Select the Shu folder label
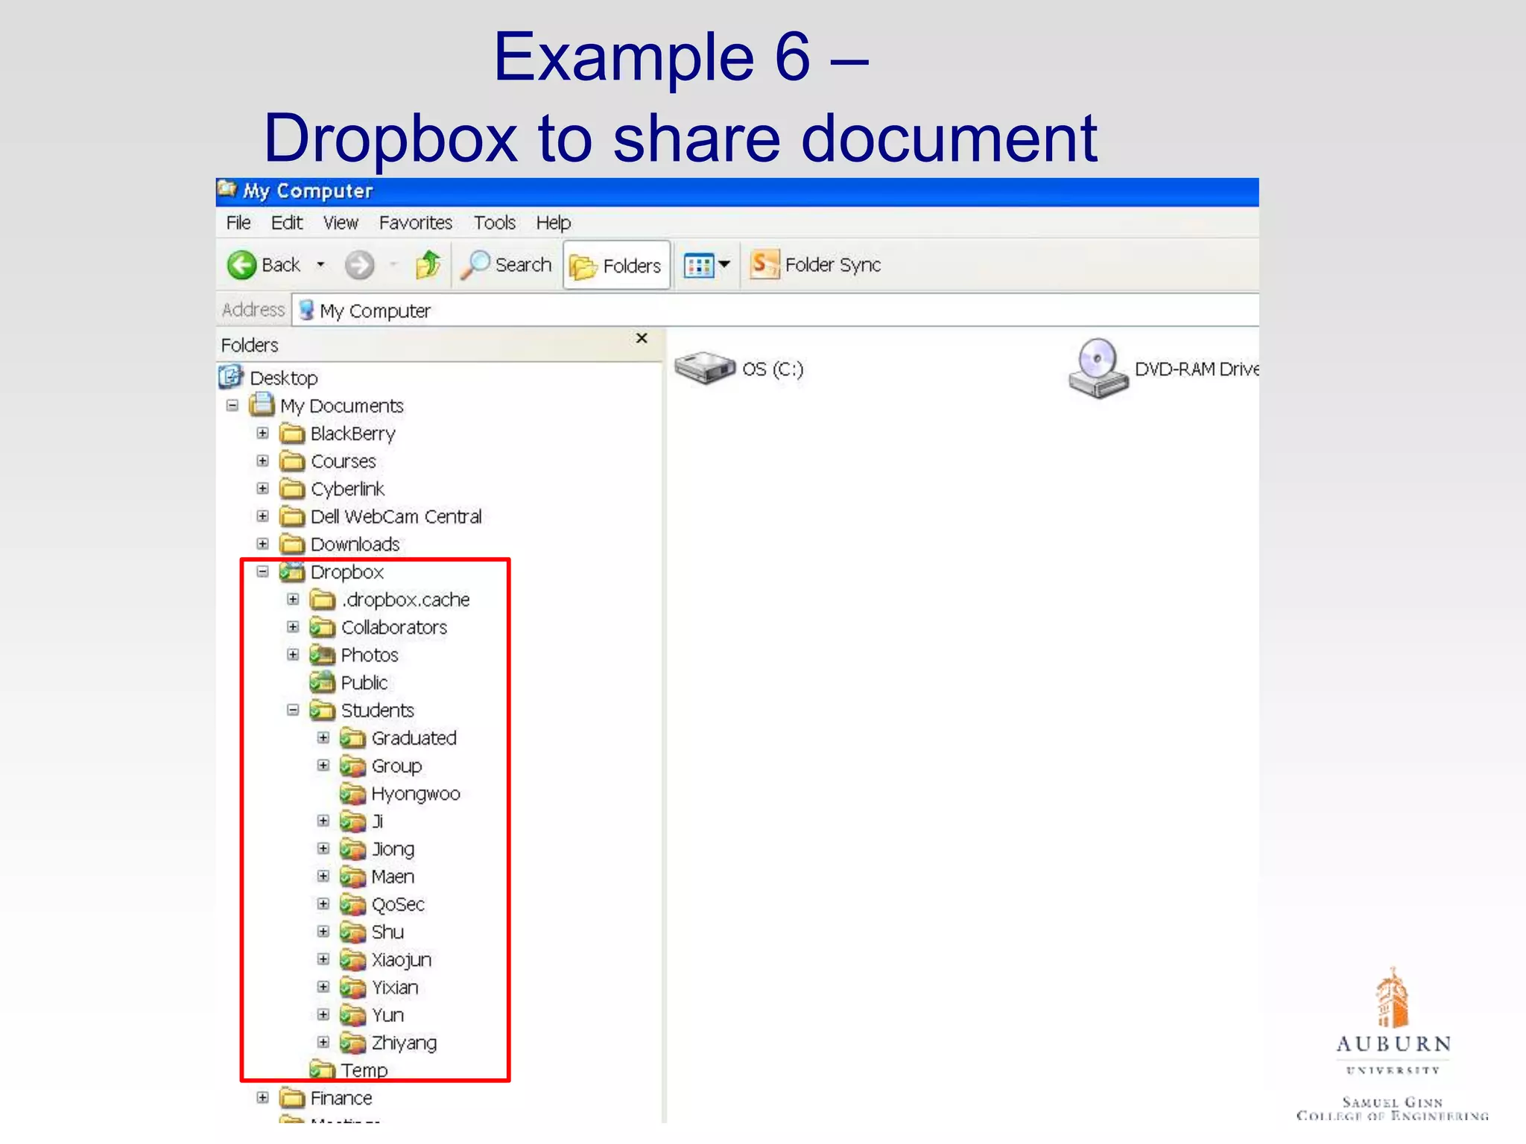 tap(387, 932)
